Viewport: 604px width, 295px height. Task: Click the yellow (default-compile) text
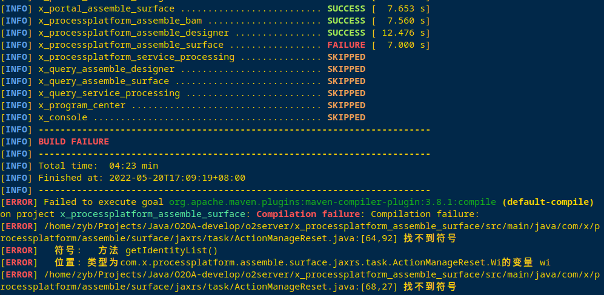(548, 202)
